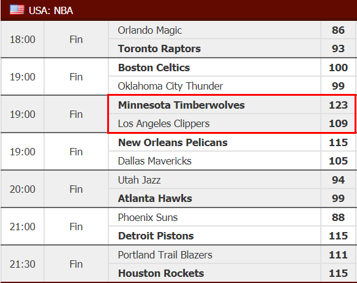Click Detroit Pistons team name
This screenshot has width=357, height=283.
click(156, 236)
